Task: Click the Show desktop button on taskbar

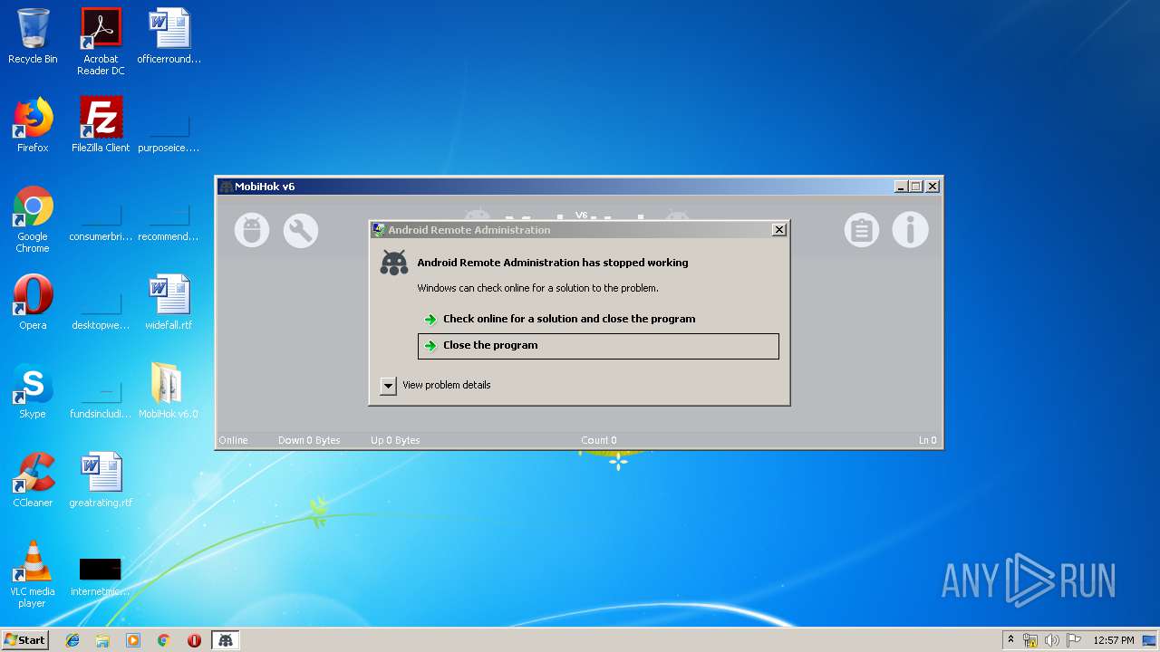Action: tap(1151, 640)
